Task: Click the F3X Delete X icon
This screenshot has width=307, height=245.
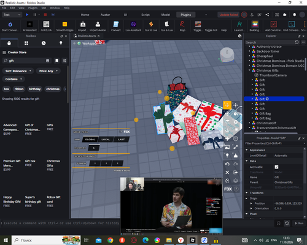Action: click(x=227, y=172)
